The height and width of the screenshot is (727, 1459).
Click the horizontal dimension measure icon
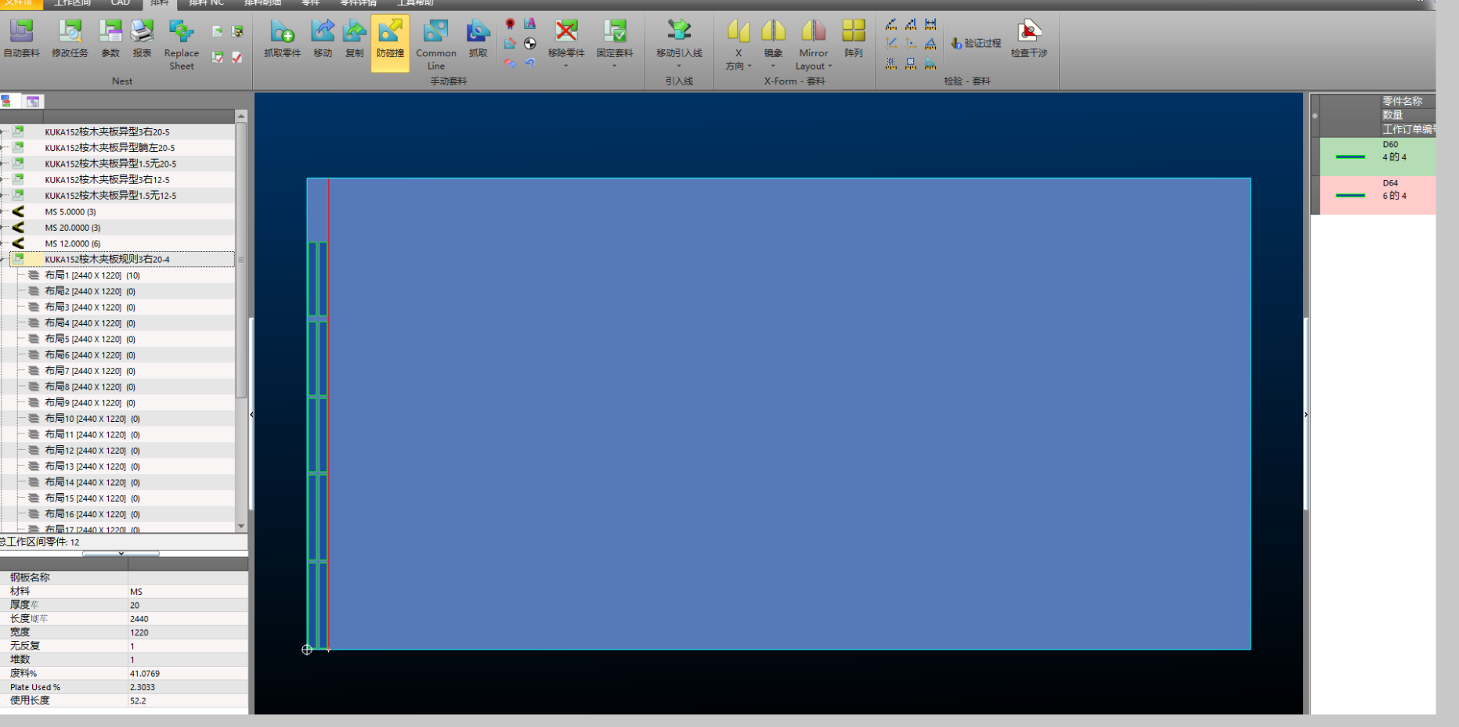(930, 24)
